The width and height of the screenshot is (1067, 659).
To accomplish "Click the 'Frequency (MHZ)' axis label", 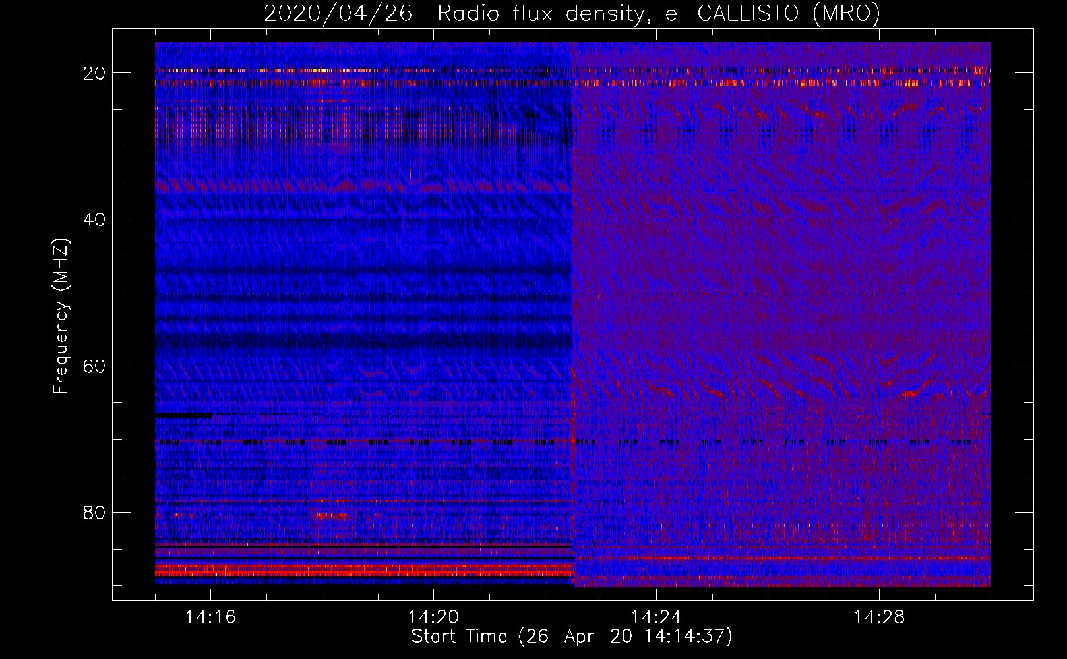I will click(x=61, y=316).
